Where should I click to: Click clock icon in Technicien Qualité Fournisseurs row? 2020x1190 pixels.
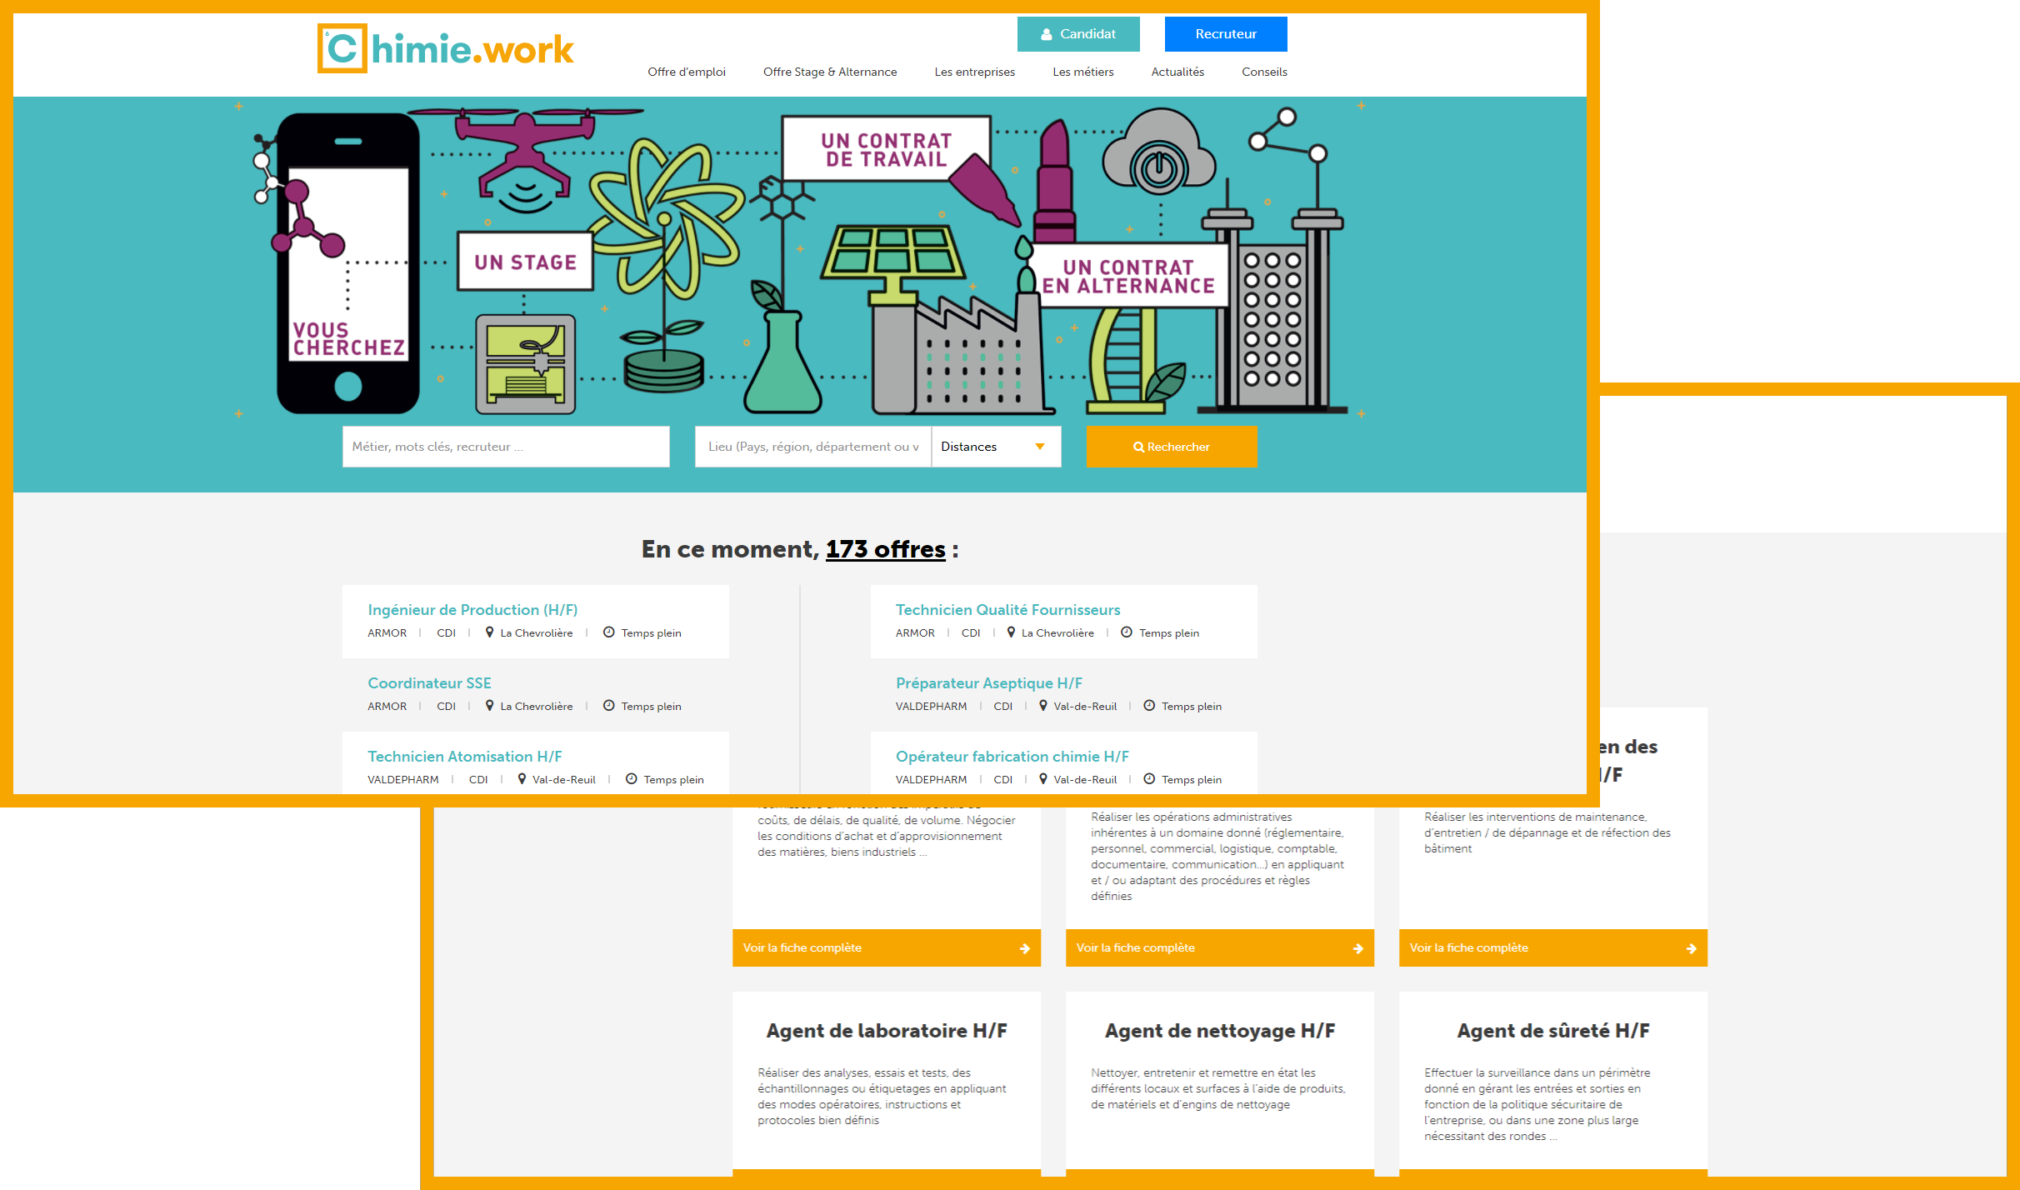coord(1127,632)
